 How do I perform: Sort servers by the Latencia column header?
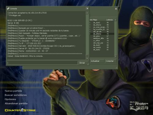click(x=110, y=20)
